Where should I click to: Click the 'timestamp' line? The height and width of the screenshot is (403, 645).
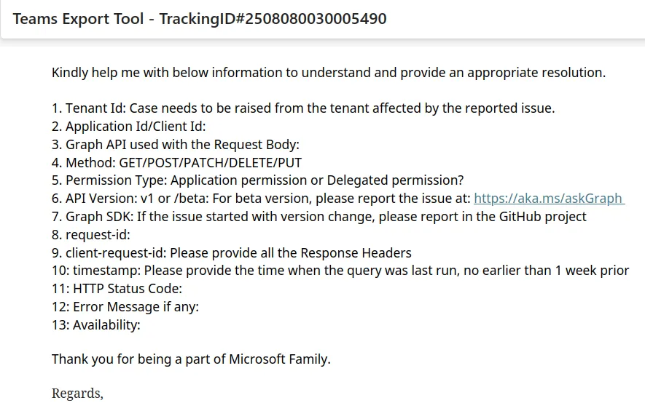pyautogui.click(x=340, y=271)
